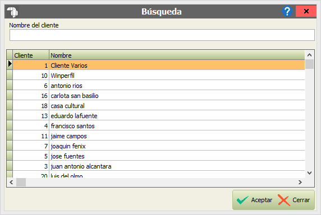Select the carlota san basilio row
This screenshot has width=321, height=215.
tap(159, 96)
